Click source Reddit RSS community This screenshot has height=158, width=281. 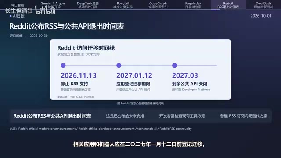176,129
